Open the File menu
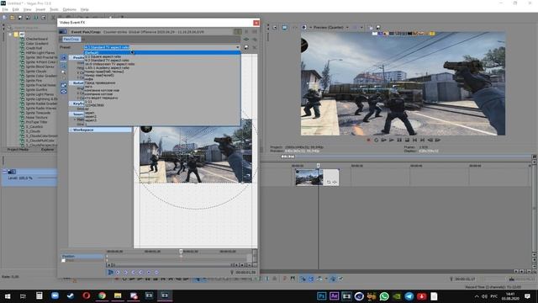The image size is (538, 303). point(5,9)
